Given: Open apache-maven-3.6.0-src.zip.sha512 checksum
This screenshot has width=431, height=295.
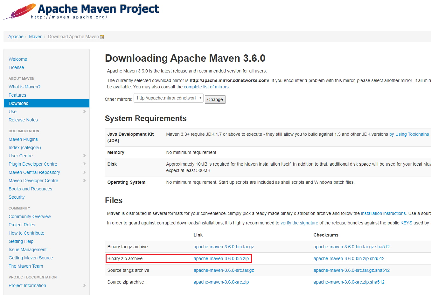Looking at the screenshot, I should 349,282.
